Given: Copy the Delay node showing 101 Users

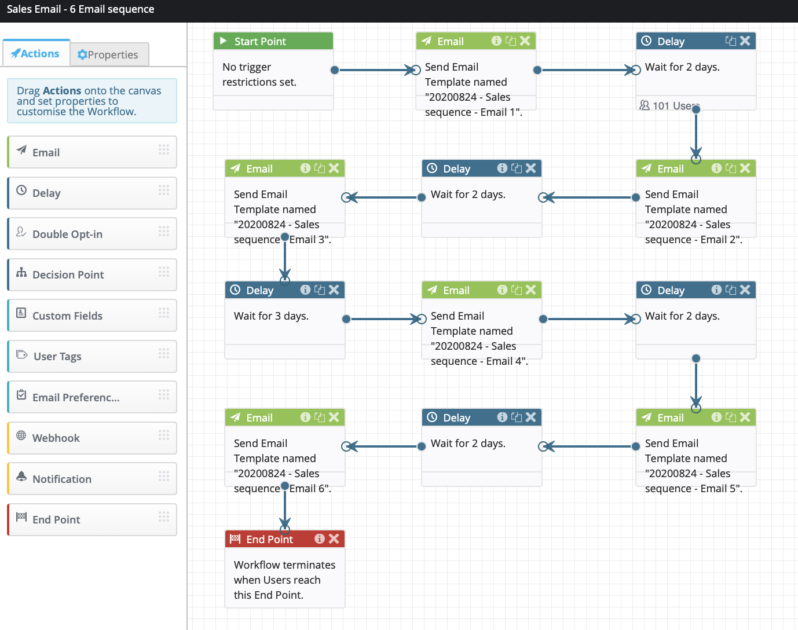Looking at the screenshot, I should [x=731, y=41].
